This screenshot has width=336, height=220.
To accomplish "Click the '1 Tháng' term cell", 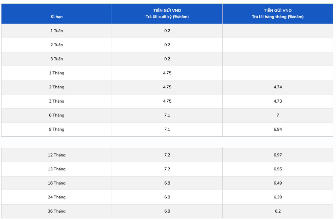I will click(x=56, y=73).
